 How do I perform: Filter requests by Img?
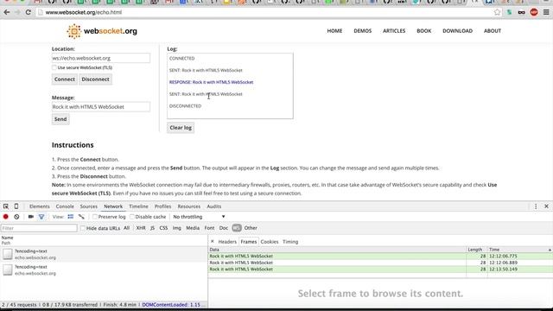pos(176,228)
